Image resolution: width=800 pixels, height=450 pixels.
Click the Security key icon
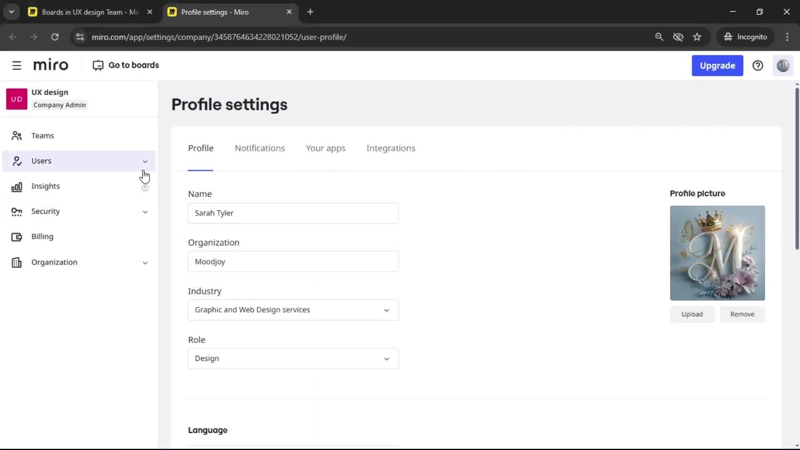(x=17, y=212)
